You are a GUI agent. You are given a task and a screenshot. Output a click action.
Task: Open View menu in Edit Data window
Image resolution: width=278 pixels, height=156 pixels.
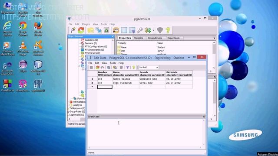pos(104,63)
